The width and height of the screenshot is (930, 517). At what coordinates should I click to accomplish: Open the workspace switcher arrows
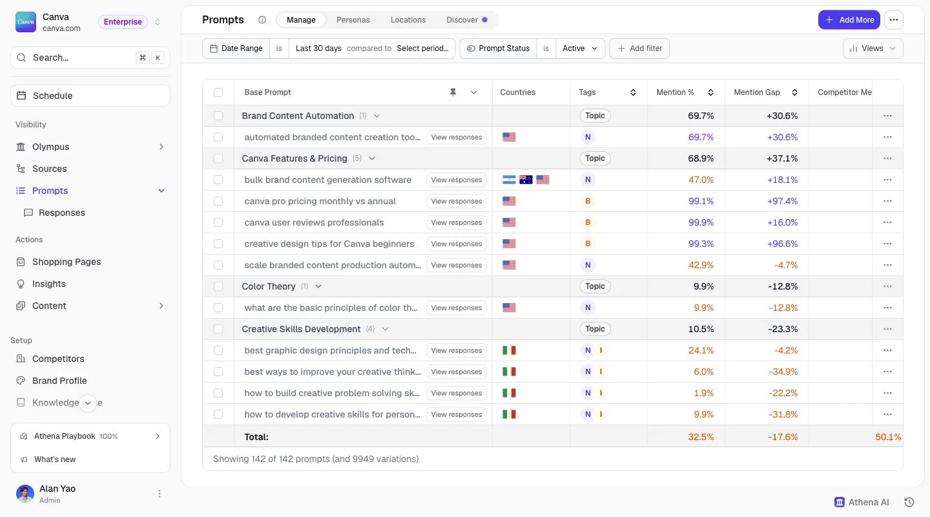coord(158,22)
